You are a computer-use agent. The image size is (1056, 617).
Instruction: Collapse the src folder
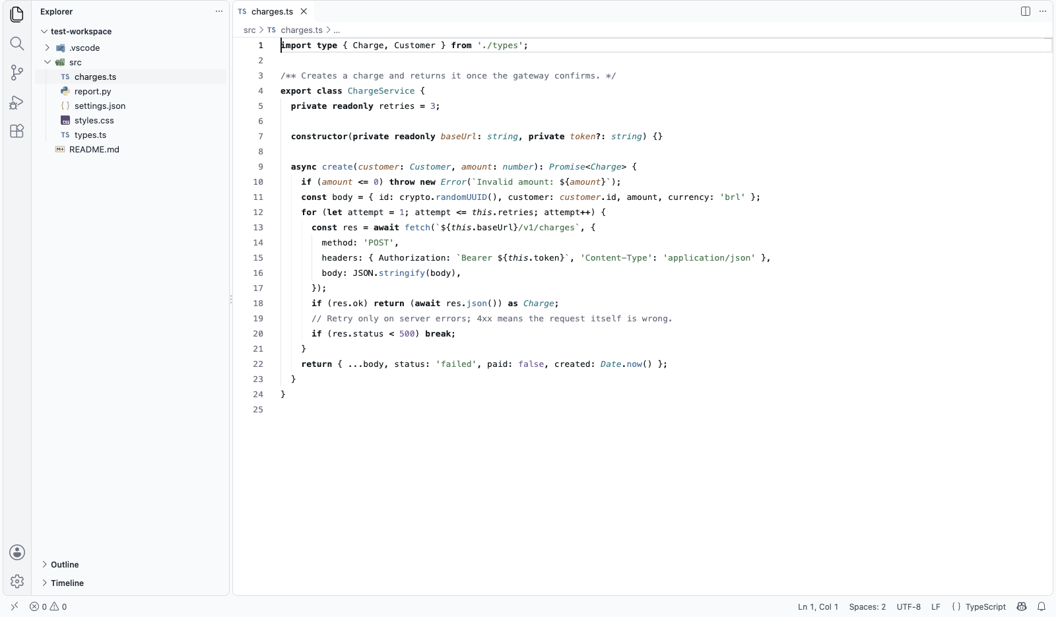47,62
